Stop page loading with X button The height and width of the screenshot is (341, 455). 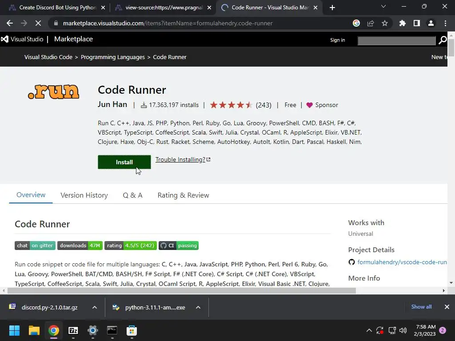pyautogui.click(x=38, y=23)
